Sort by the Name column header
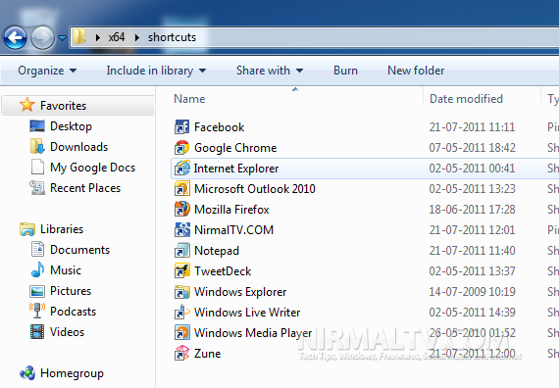 [189, 99]
